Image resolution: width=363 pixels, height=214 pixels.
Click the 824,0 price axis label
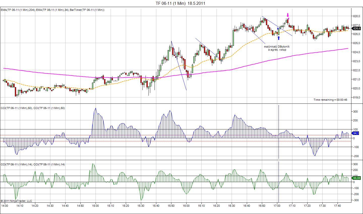(356, 52)
